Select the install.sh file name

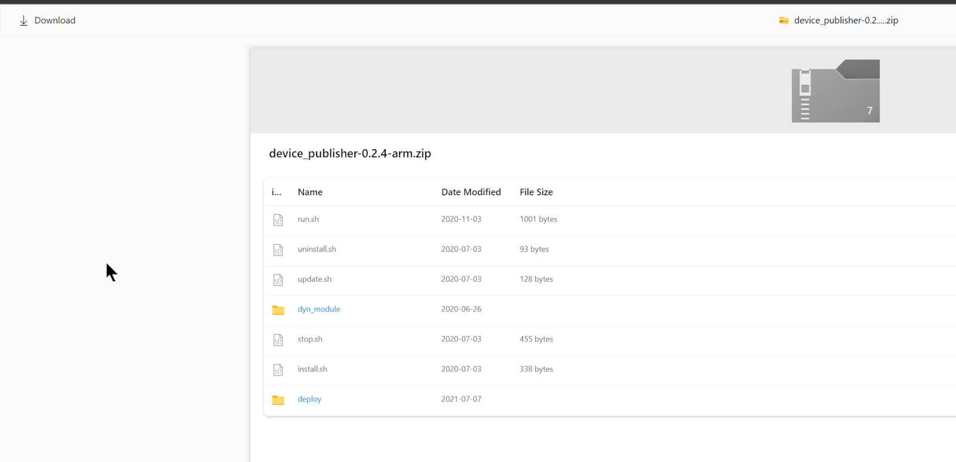[x=312, y=369]
